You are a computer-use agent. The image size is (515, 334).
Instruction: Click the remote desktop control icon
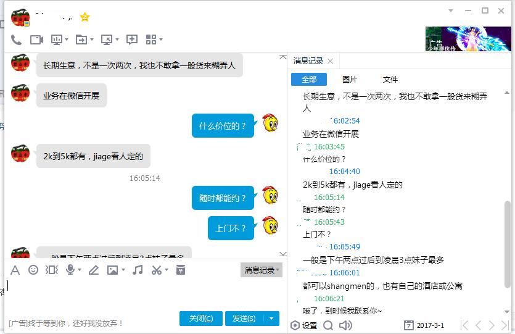[x=107, y=40]
